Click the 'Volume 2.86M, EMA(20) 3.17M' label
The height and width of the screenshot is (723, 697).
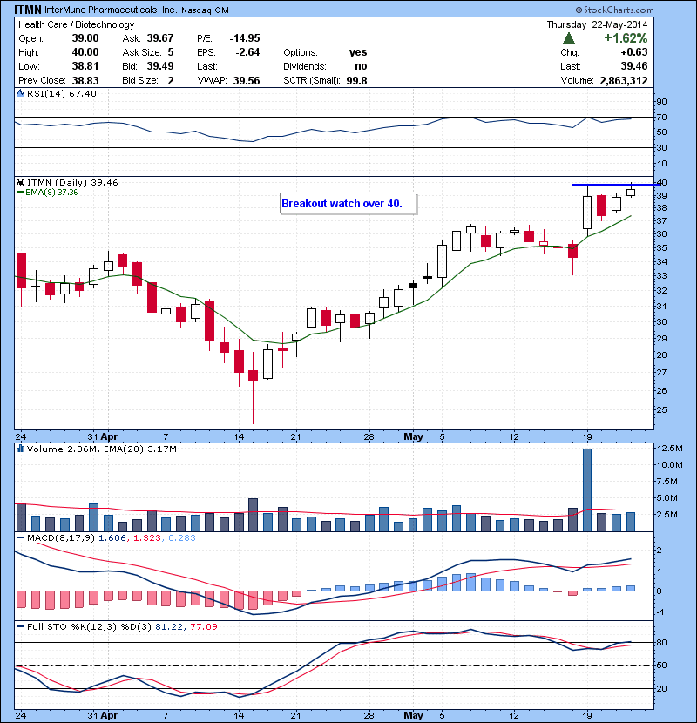[101, 449]
